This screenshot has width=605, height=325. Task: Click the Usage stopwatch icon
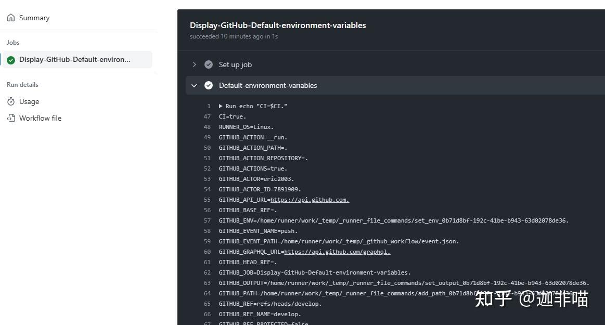tap(11, 101)
